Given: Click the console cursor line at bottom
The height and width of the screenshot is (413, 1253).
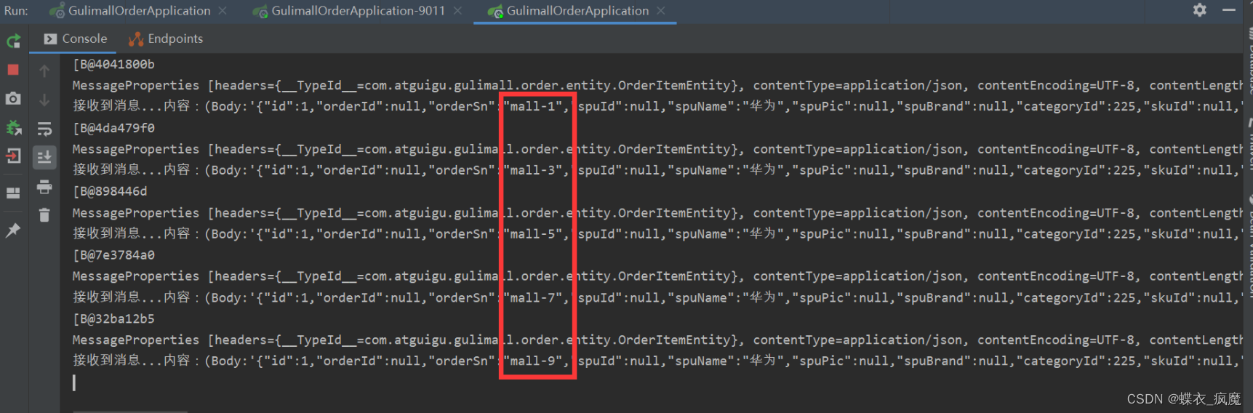Looking at the screenshot, I should [x=74, y=382].
